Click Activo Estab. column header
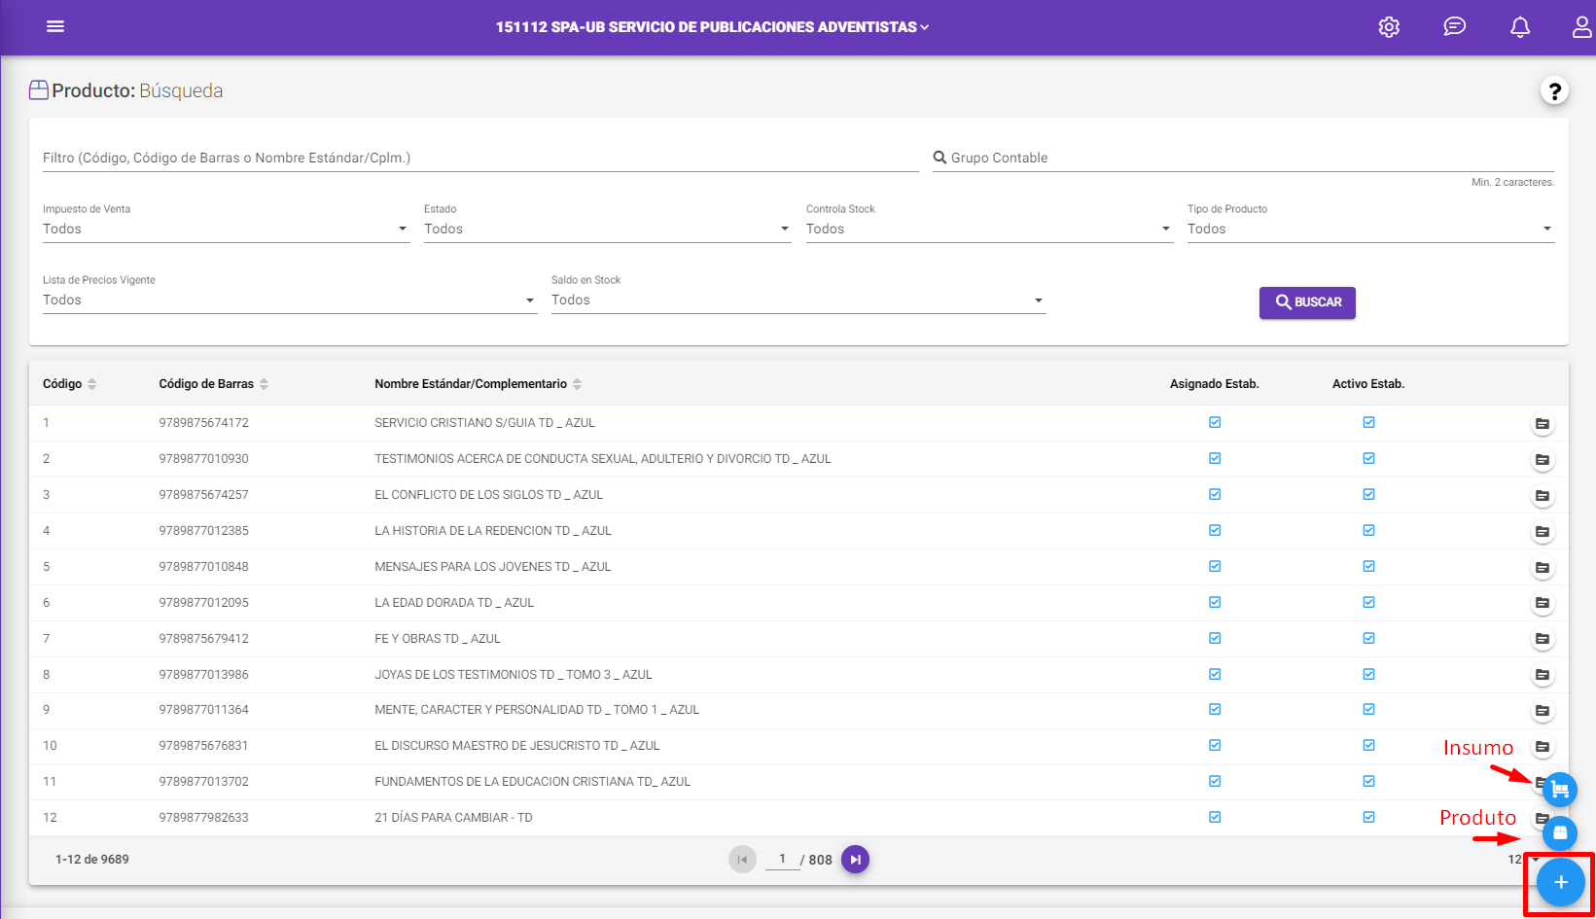1596x919 pixels. [1368, 384]
